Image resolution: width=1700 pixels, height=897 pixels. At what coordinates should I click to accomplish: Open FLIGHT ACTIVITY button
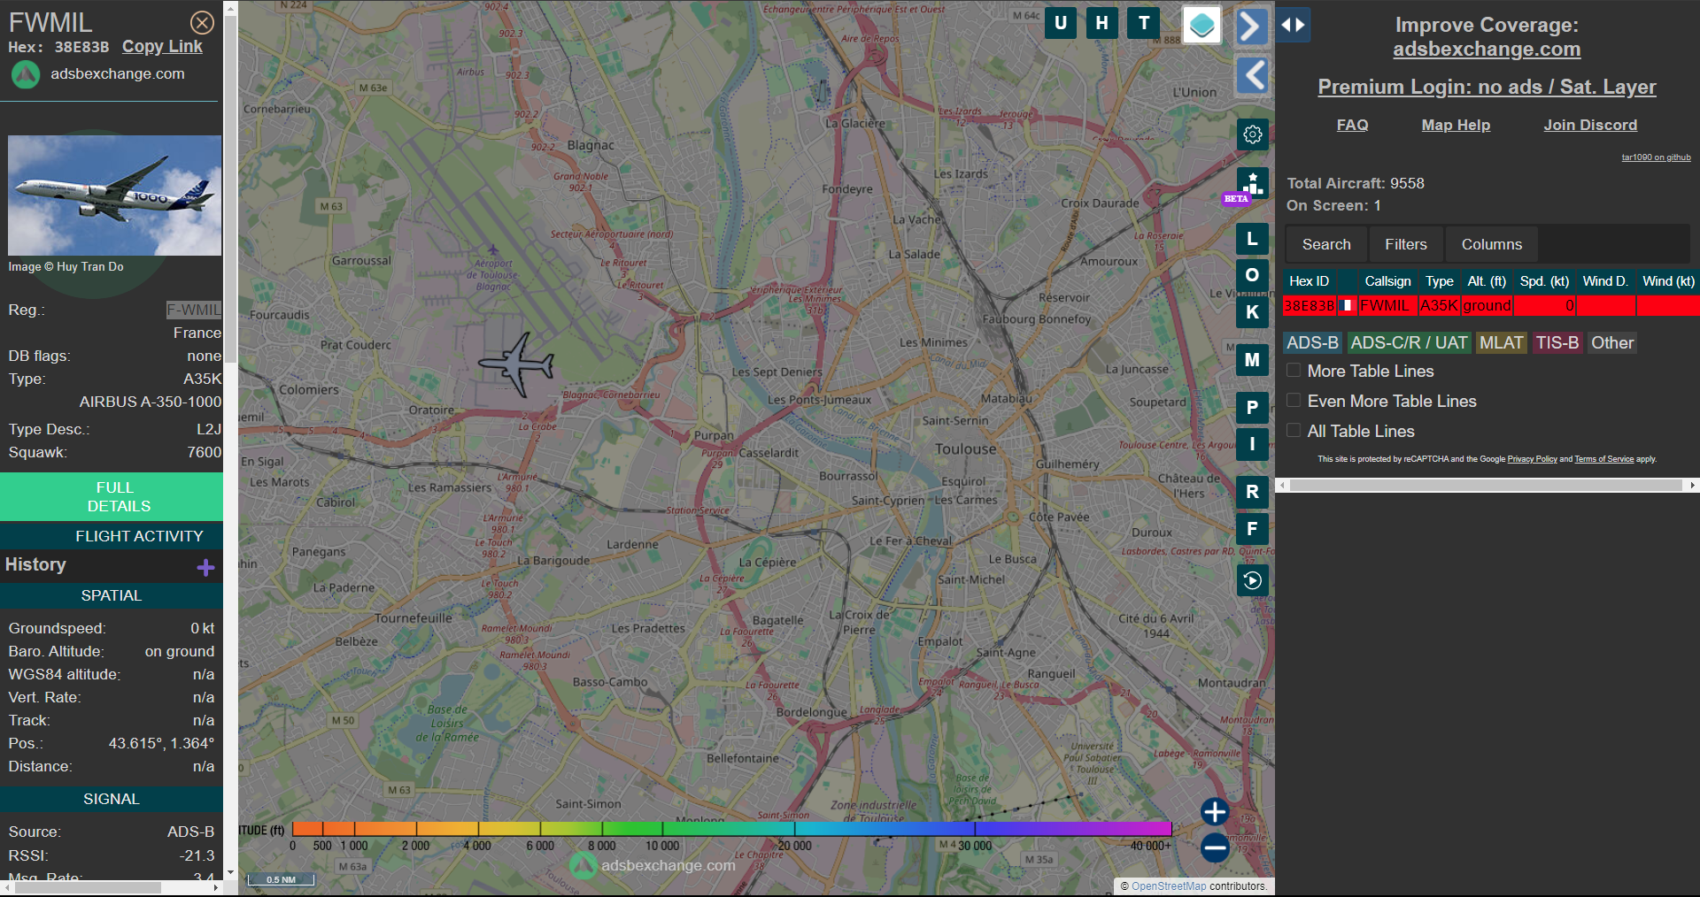pos(112,536)
